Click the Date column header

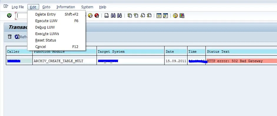176,52
